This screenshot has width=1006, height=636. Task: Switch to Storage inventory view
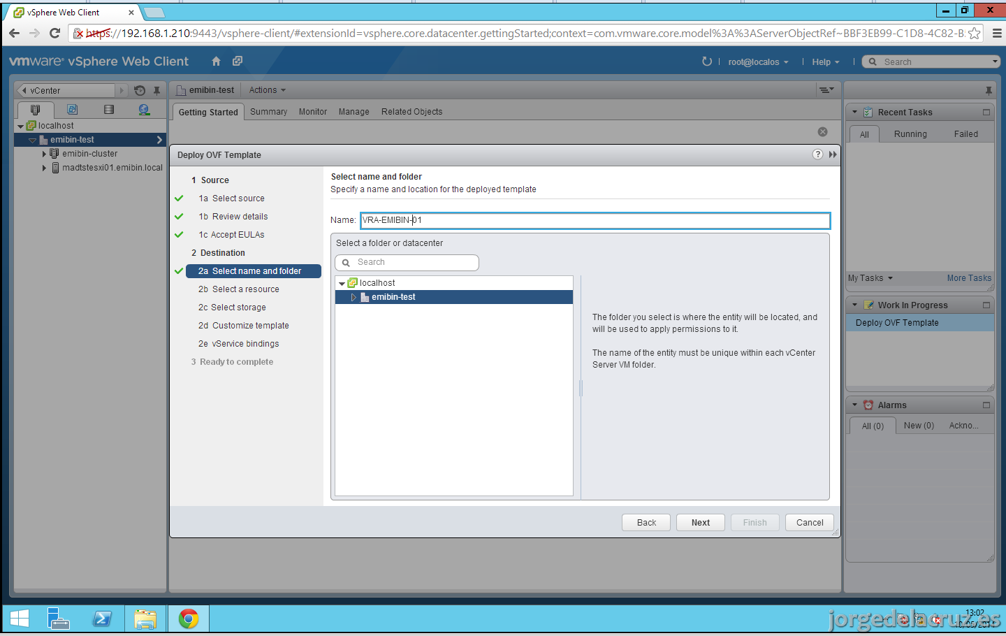point(108,110)
